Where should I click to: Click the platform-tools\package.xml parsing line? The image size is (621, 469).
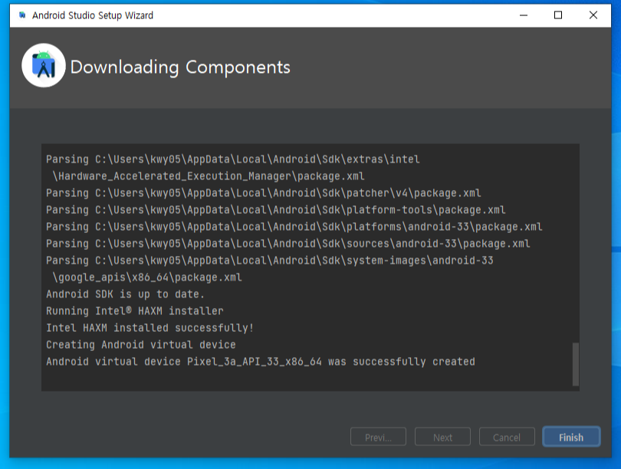pyautogui.click(x=276, y=210)
